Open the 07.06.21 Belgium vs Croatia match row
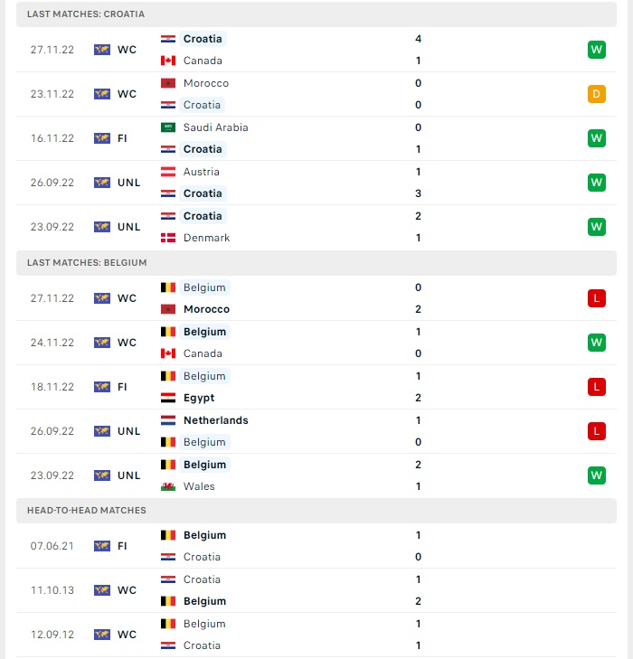Image resolution: width=633 pixels, height=659 pixels. pyautogui.click(x=316, y=546)
